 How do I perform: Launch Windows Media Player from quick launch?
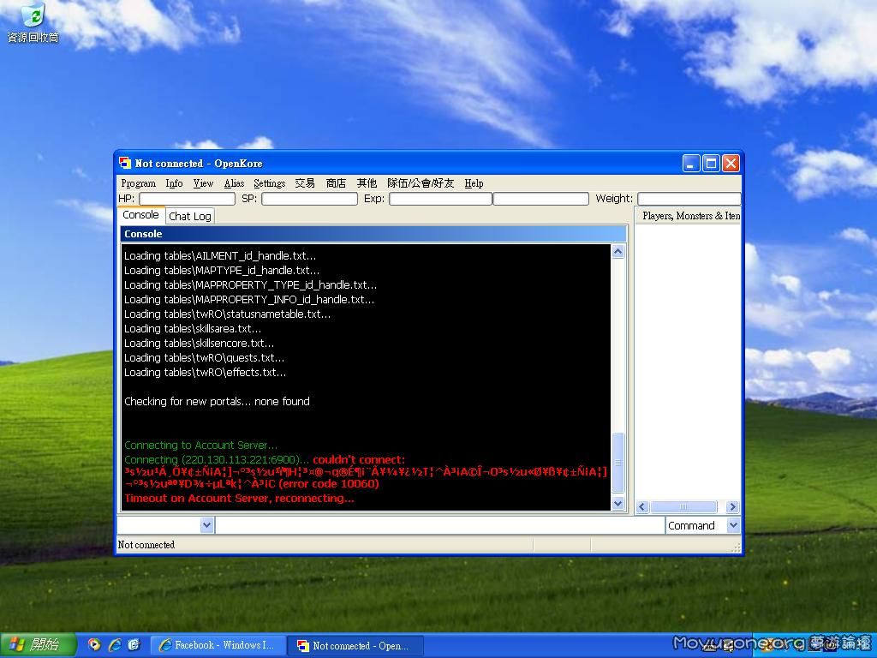pos(94,645)
